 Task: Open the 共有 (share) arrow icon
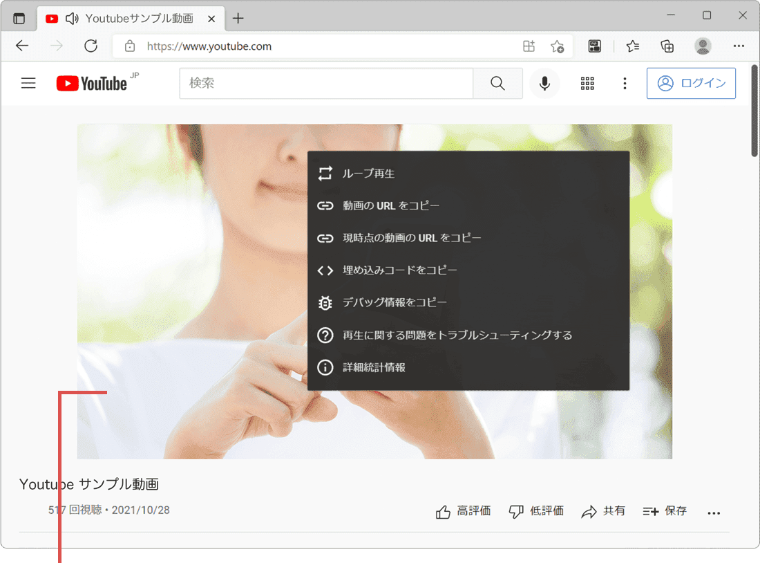coord(588,510)
